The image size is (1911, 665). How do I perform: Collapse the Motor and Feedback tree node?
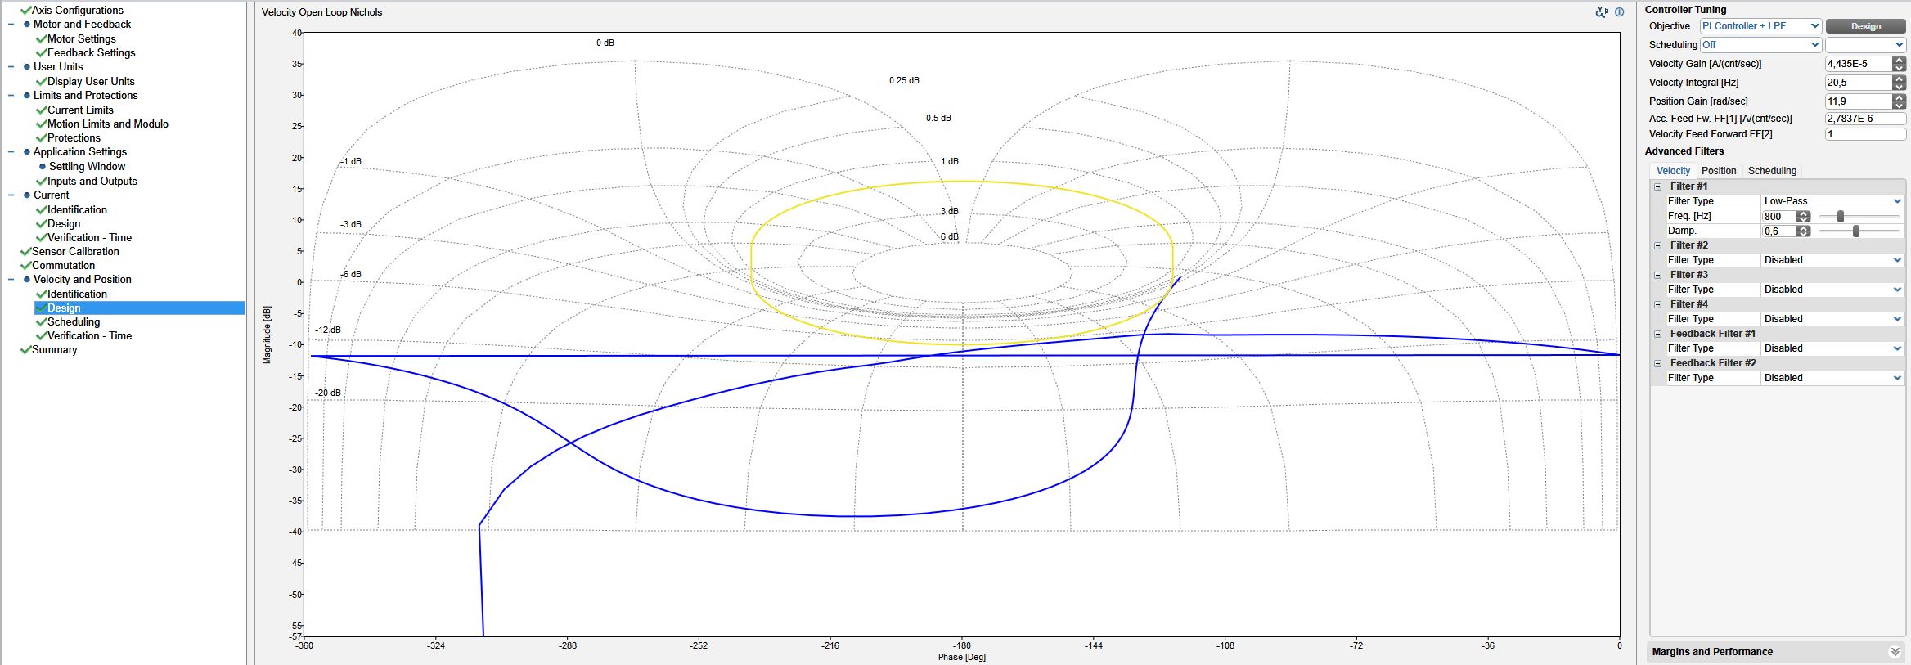pyautogui.click(x=11, y=25)
